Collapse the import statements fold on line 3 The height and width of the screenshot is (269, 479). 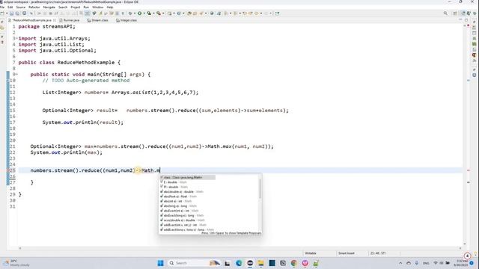(16, 38)
